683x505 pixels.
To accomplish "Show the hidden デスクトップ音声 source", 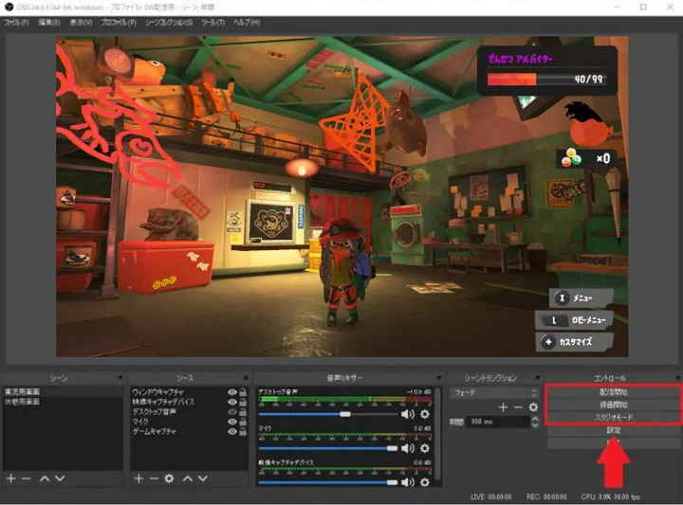I will [x=232, y=412].
